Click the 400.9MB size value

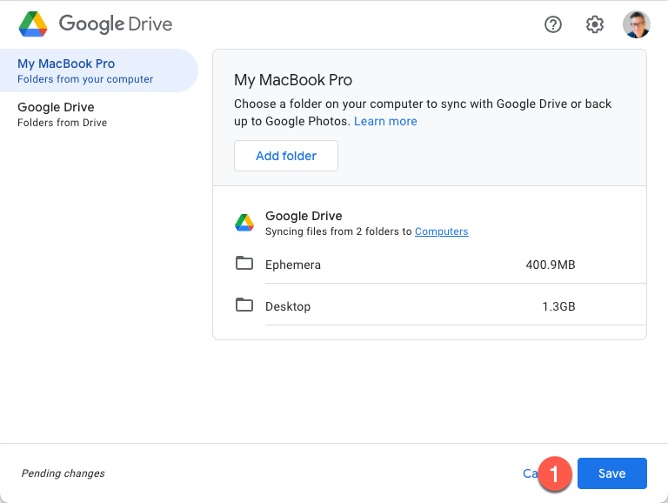coord(551,265)
